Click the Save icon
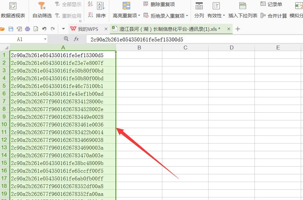 (12, 29)
